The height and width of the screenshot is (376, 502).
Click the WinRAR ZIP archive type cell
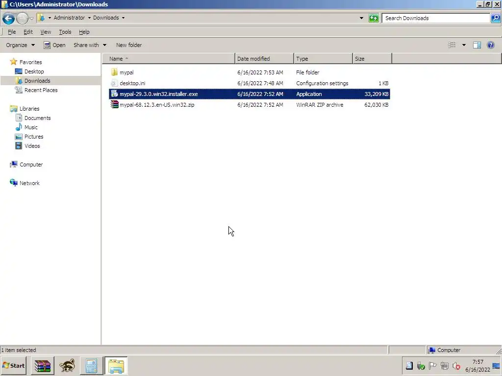[x=320, y=105]
